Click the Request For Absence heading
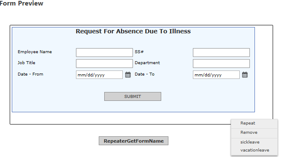The image size is (287, 157). [x=133, y=31]
